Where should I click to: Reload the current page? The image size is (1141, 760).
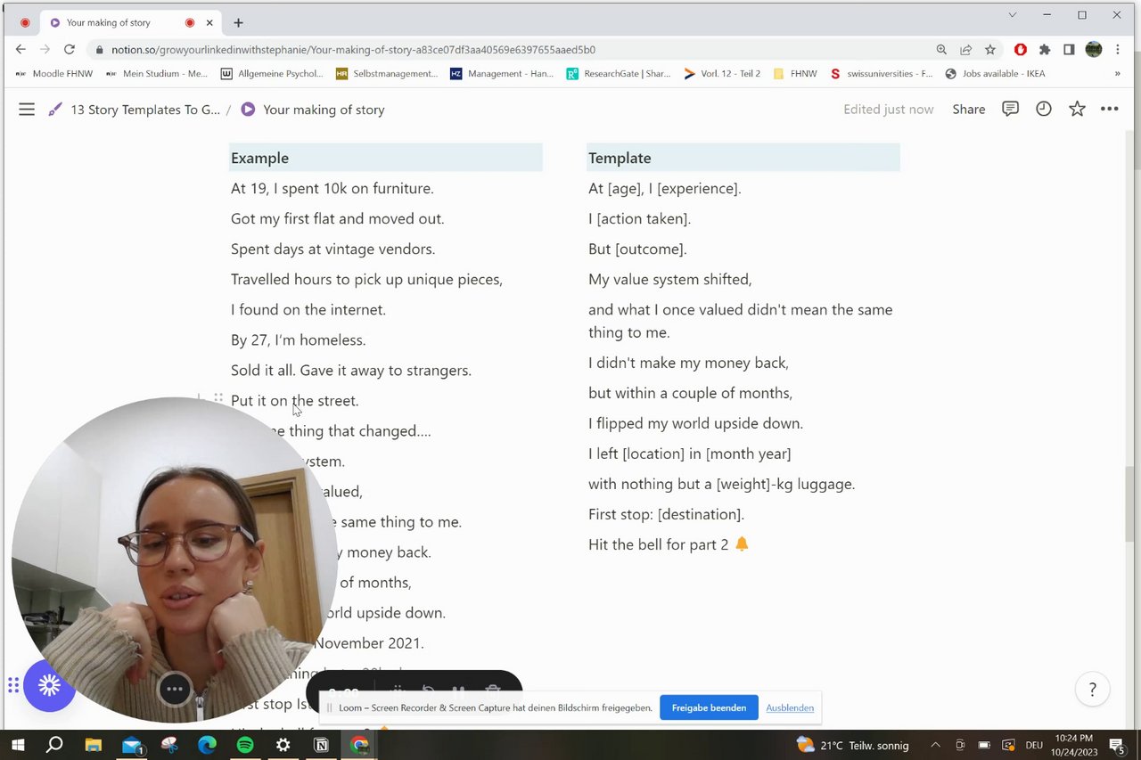point(69,50)
